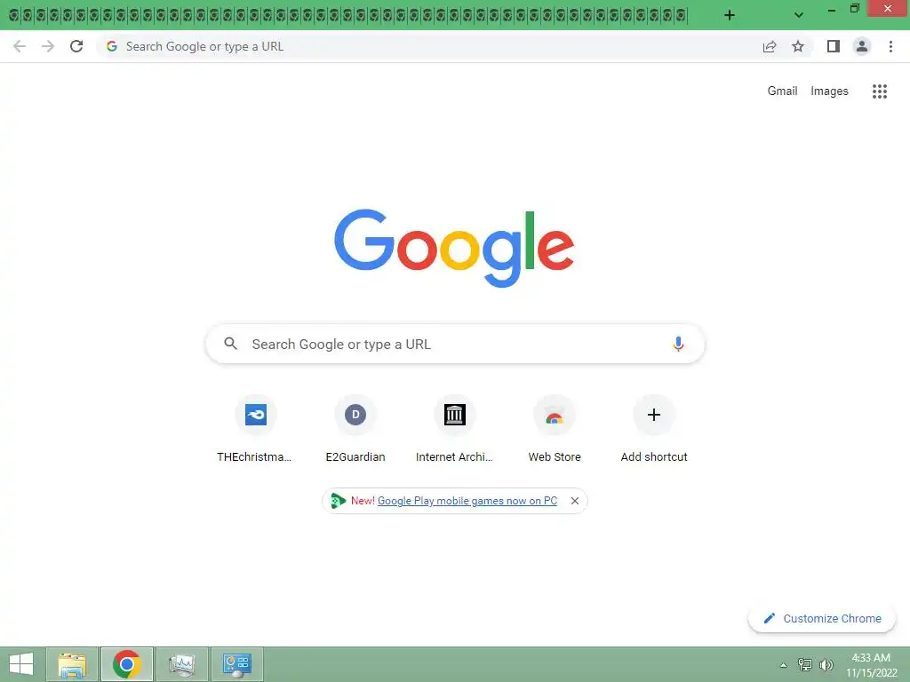Dismiss the Google Play promo
The height and width of the screenshot is (682, 910).
[575, 501]
